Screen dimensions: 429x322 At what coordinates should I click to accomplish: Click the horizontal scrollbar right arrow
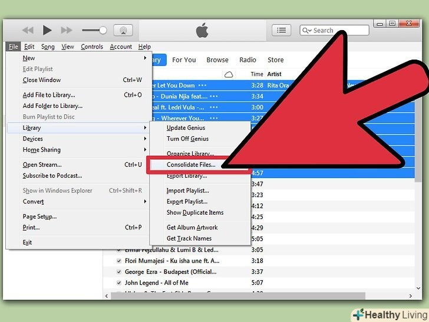(x=410, y=296)
